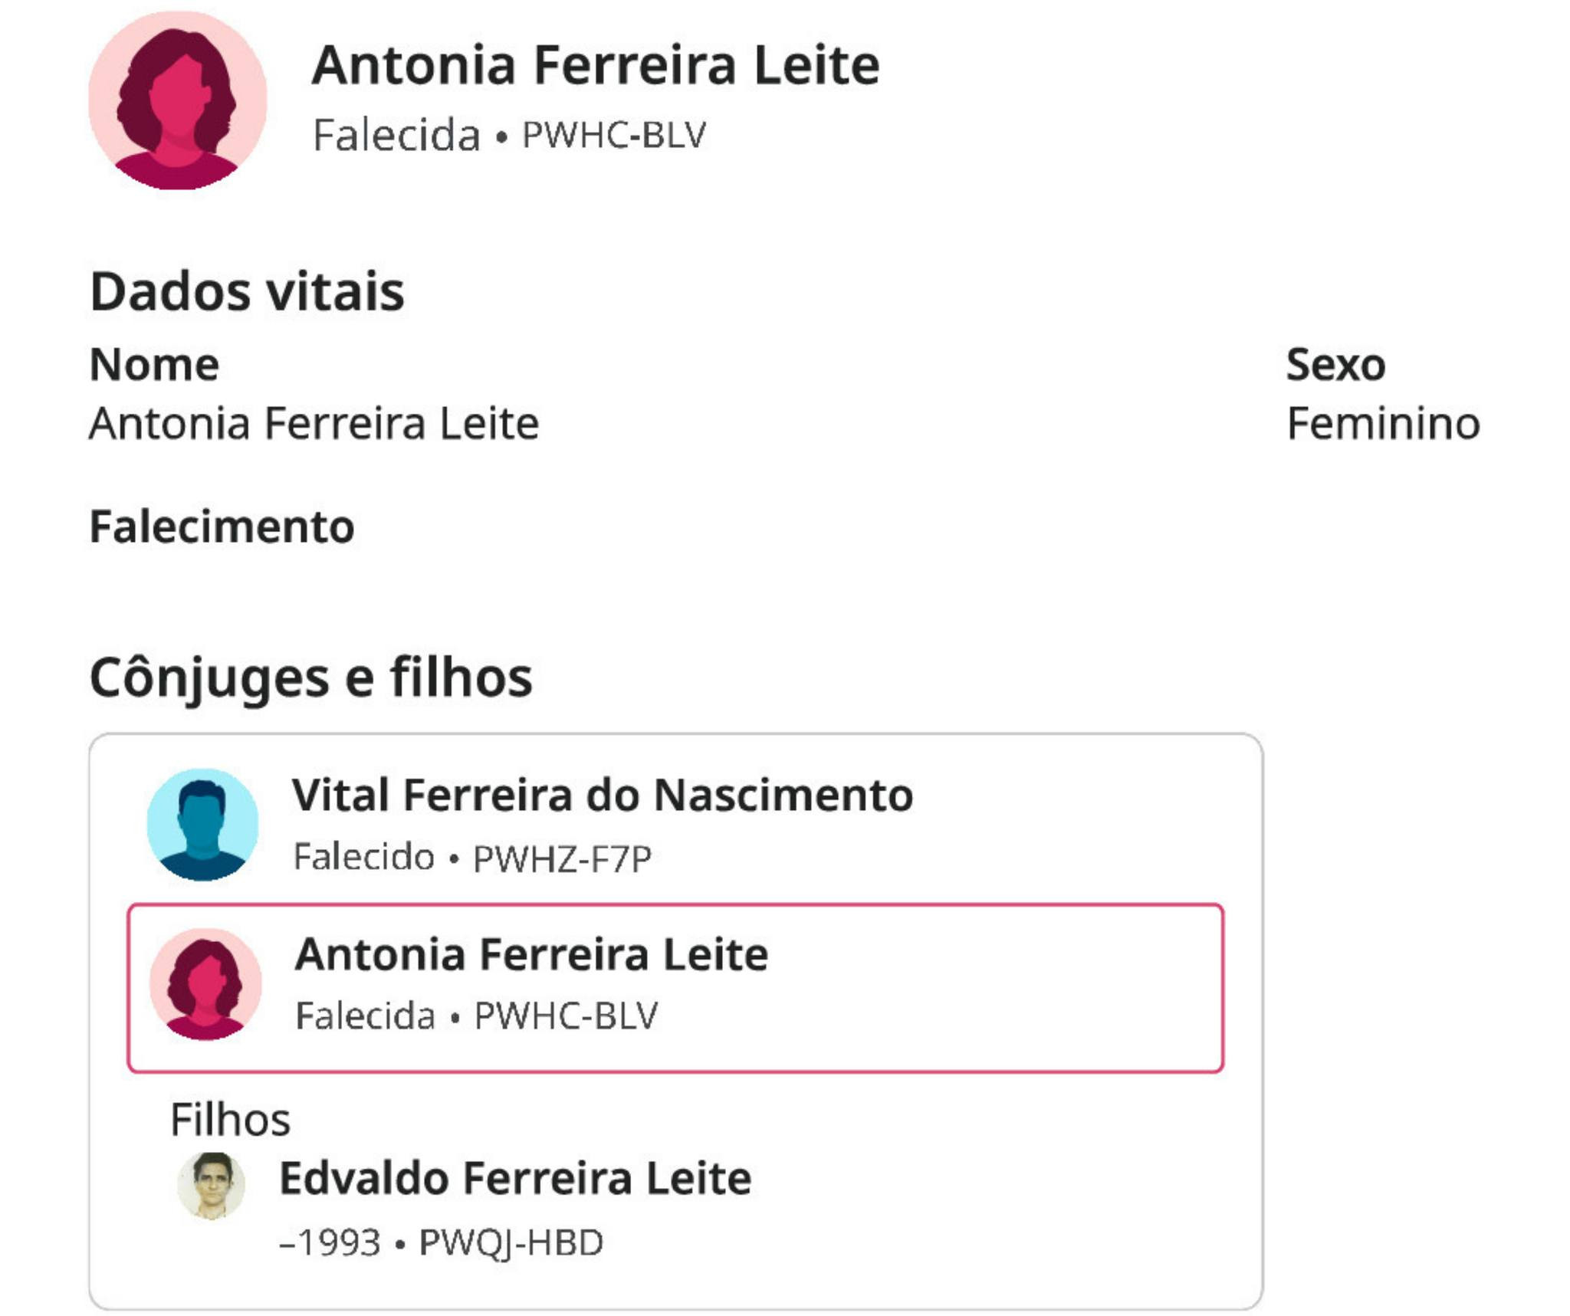Click the Dados vitais section heading
This screenshot has height=1316, width=1570.
point(247,292)
